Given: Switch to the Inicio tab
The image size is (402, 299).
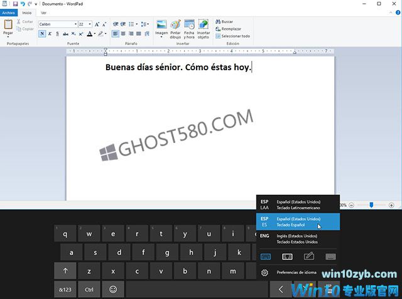Looking at the screenshot, I should coord(26,13).
